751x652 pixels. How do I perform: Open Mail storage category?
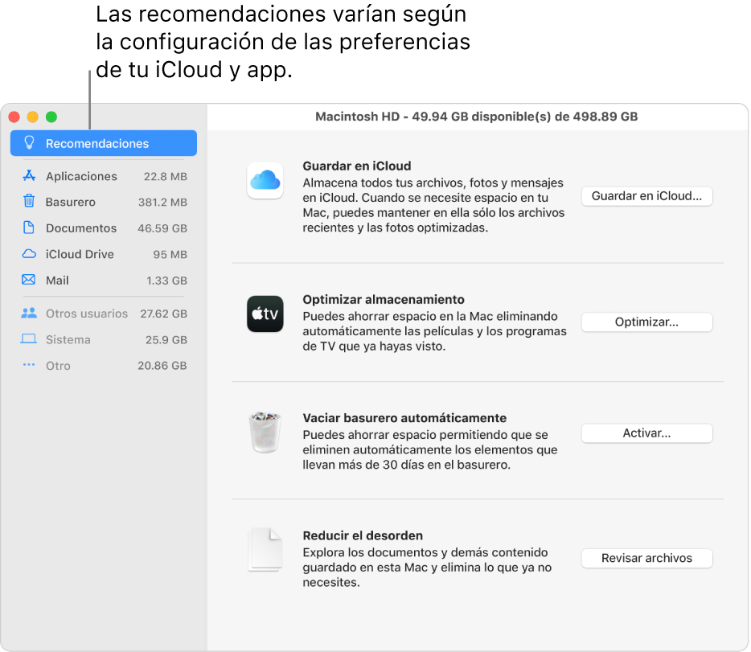click(104, 280)
